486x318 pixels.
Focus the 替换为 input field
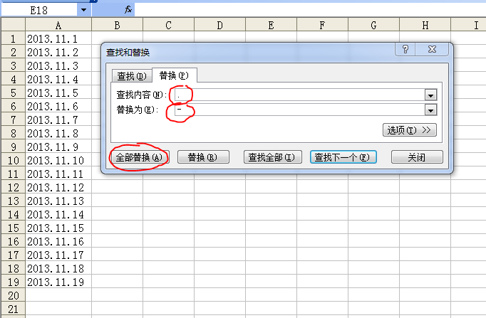coord(300,110)
